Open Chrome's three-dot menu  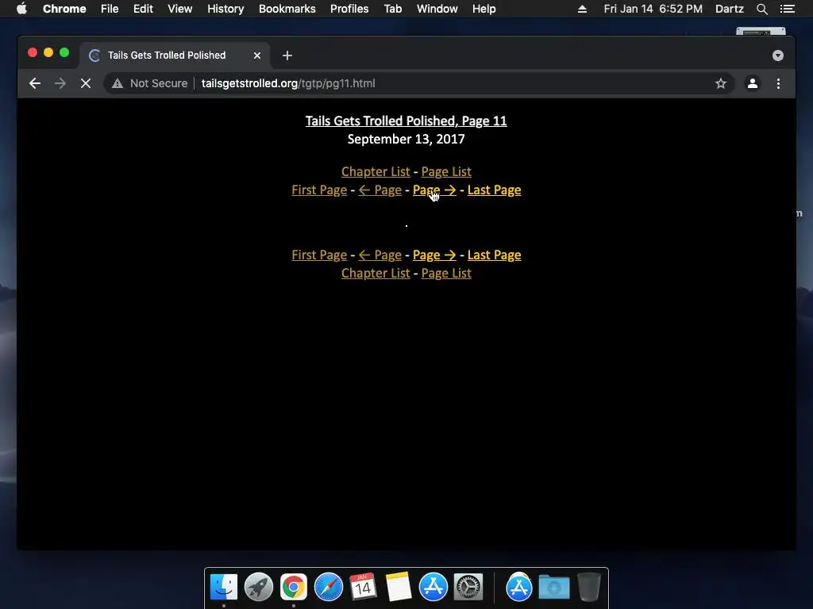[778, 83]
